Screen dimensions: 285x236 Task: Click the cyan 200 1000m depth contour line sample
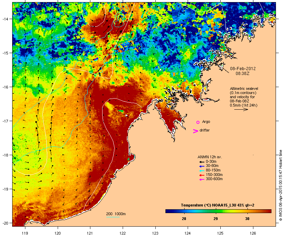113,217
